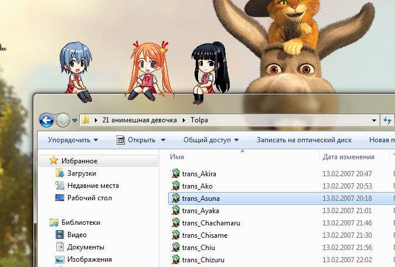Click date 13.02.2007 20:47 for trans_Akira
Screen dimensions: 395x267
tap(347, 174)
